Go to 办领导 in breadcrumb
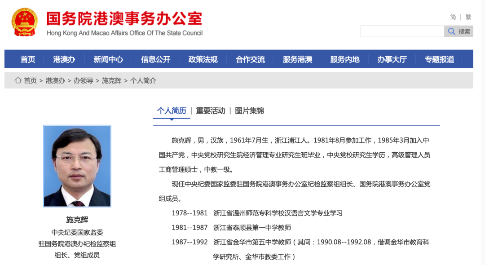The height and width of the screenshot is (265, 485). [83, 81]
